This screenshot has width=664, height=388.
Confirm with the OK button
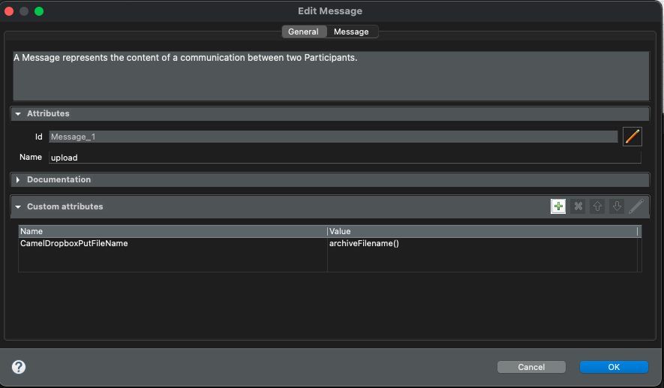pos(614,367)
